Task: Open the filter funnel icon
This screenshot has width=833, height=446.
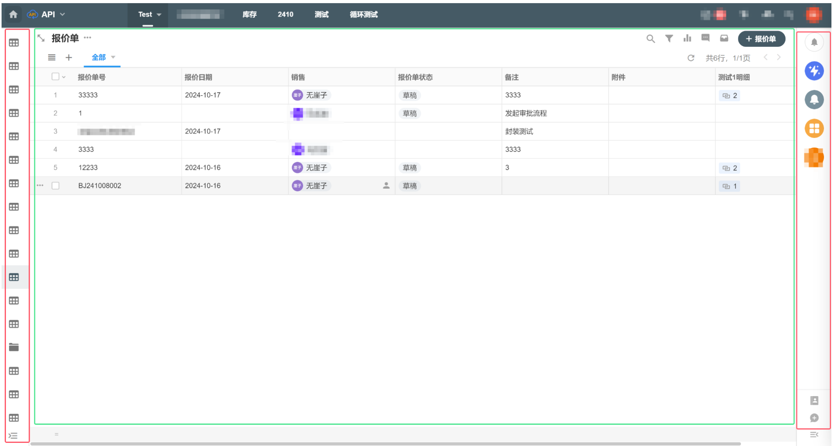Action: [669, 38]
